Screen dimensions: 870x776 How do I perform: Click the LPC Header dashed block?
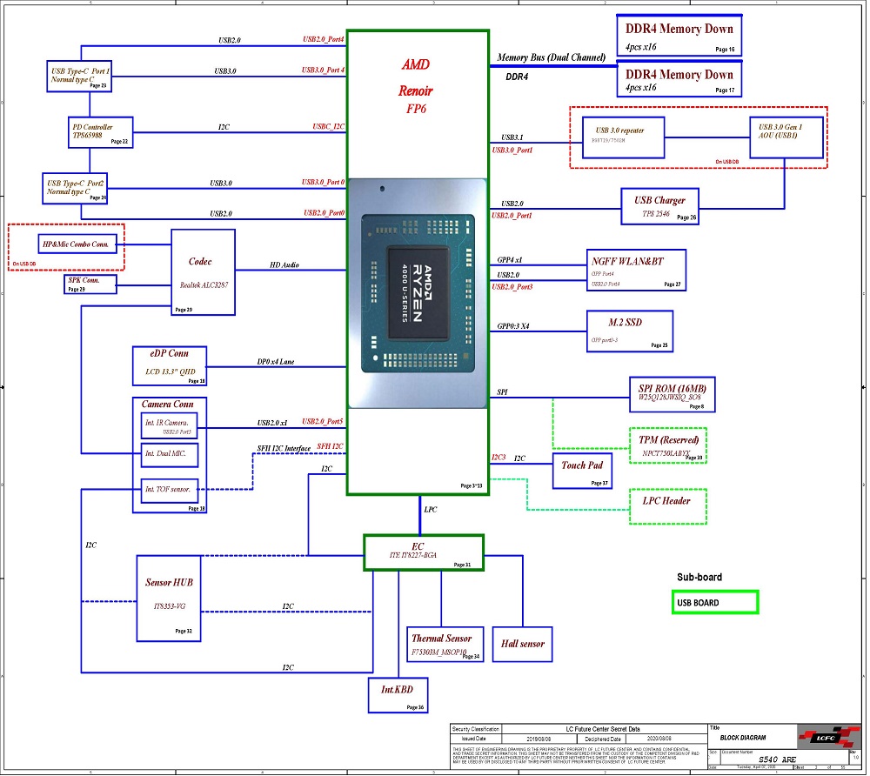point(670,508)
